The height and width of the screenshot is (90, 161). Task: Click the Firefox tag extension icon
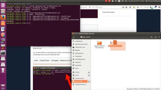pyautogui.click(x=151, y=7)
